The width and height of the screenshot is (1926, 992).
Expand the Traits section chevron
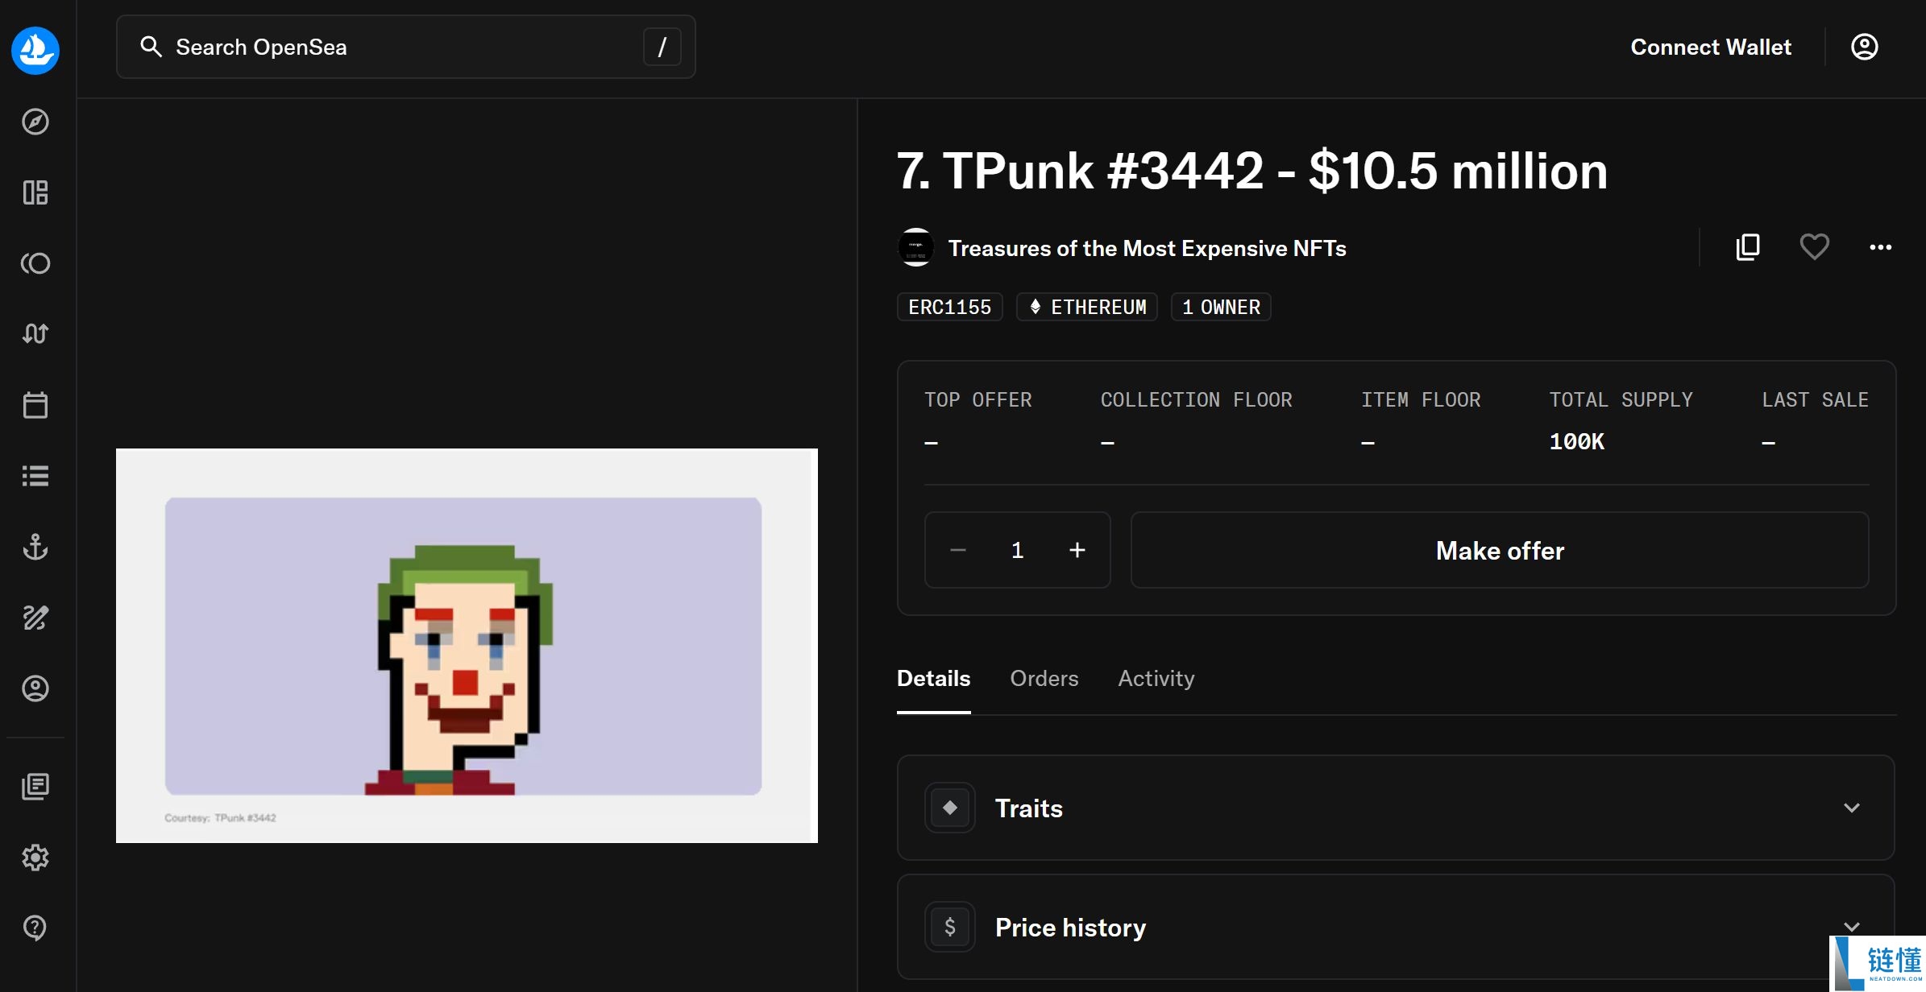click(1852, 808)
